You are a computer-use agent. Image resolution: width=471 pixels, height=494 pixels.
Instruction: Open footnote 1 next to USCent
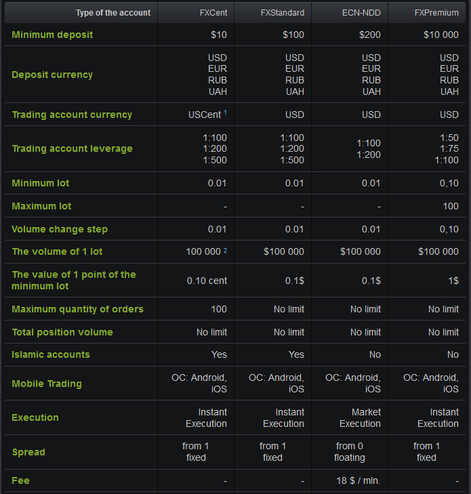225,112
